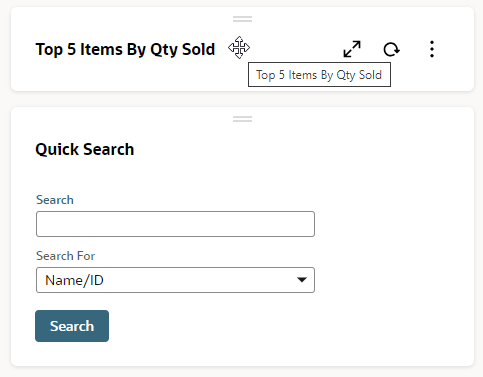Refresh the Top 5 Items By Qty Sold portlet
This screenshot has width=483, height=377.
[392, 49]
